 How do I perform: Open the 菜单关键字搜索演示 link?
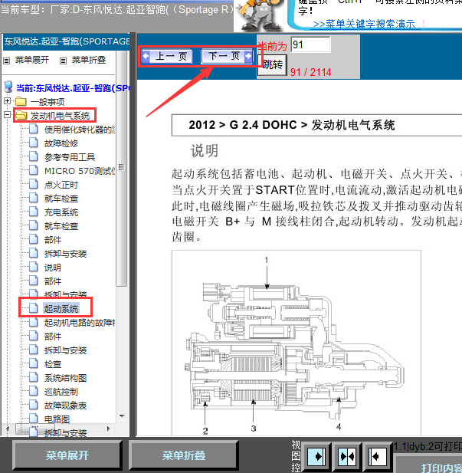click(364, 24)
